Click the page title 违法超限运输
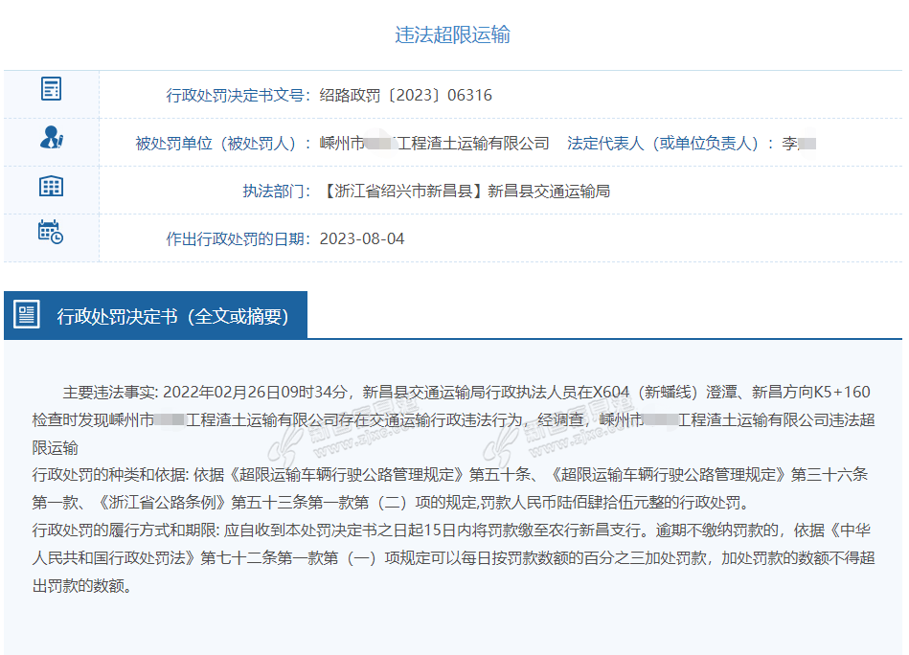The width and height of the screenshot is (909, 655). (x=452, y=35)
